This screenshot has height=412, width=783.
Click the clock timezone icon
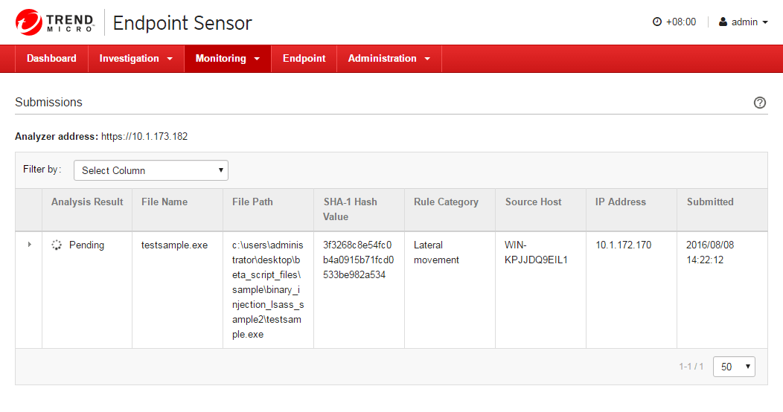pyautogui.click(x=657, y=22)
